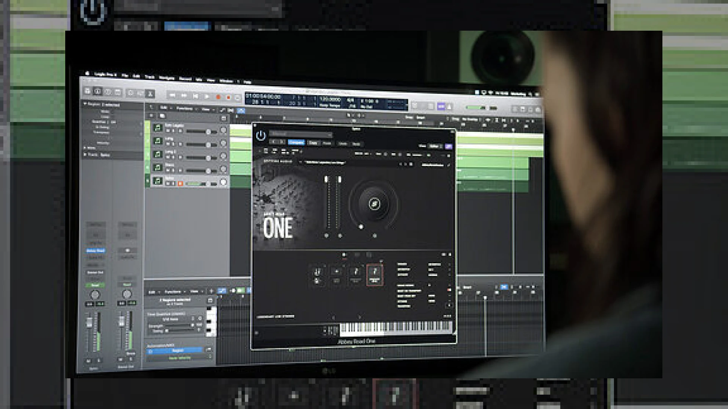Toggle the Abbey Road One plugin power button
The image size is (728, 409).
tap(261, 136)
